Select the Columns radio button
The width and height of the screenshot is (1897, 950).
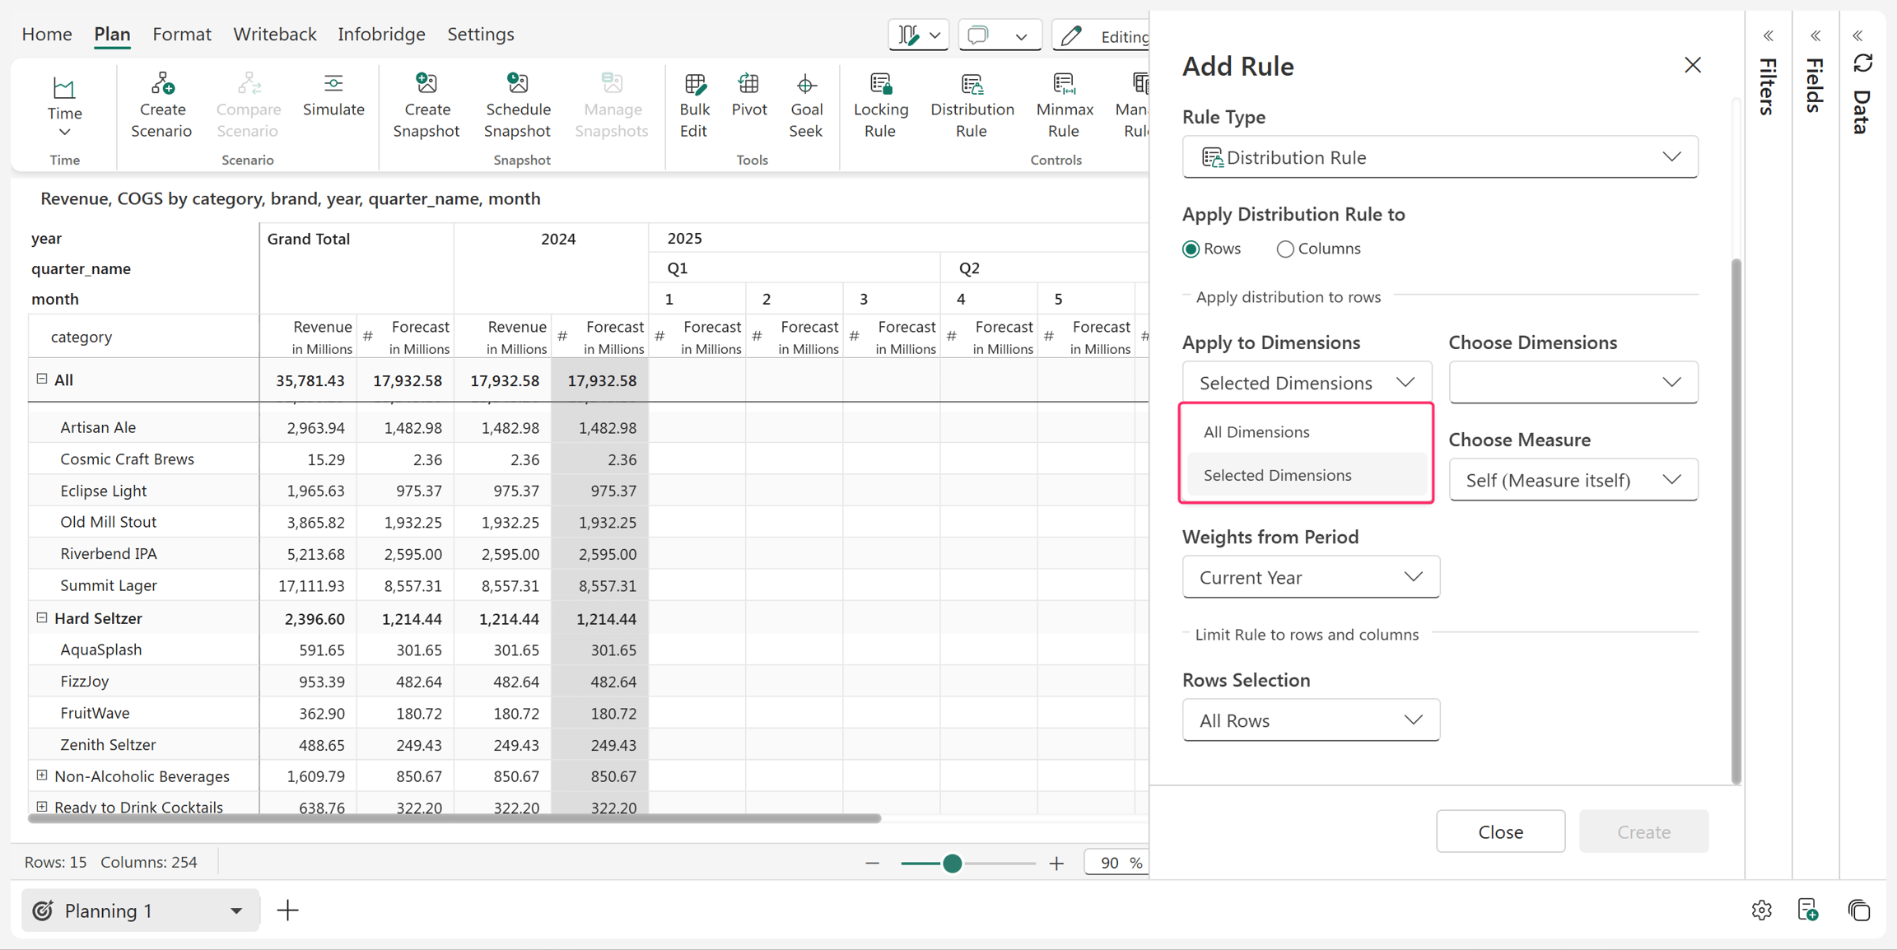click(1285, 249)
